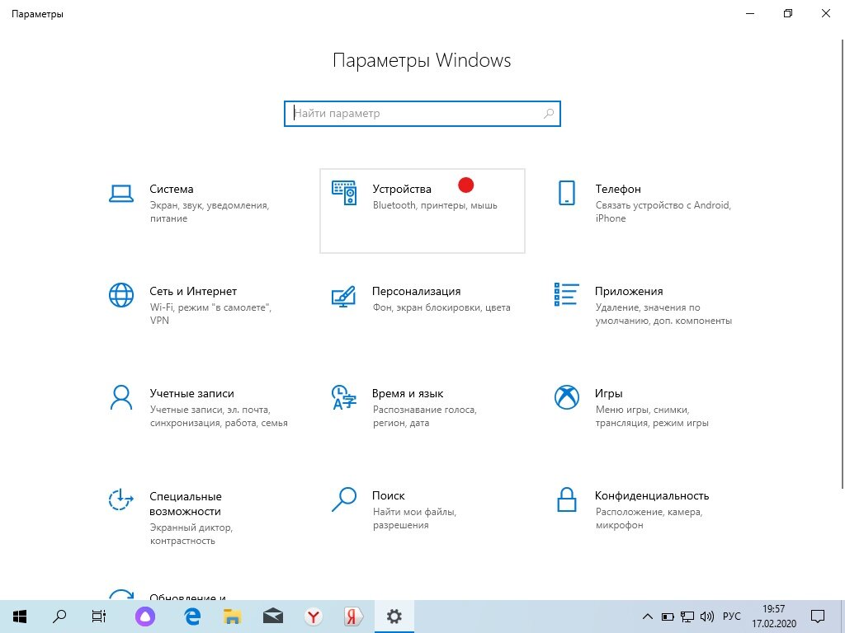
Task: Open File Explorer from the taskbar
Action: pyautogui.click(x=232, y=616)
